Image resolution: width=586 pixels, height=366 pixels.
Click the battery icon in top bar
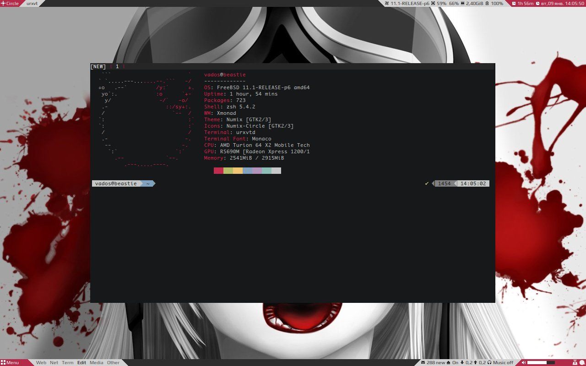click(x=487, y=3)
